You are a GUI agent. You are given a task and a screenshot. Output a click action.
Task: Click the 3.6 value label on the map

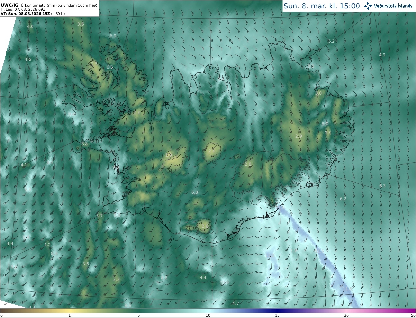coord(86,264)
